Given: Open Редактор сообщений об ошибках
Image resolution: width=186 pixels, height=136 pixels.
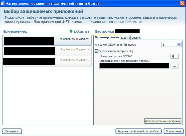Looking at the screenshot, I should [139, 131].
